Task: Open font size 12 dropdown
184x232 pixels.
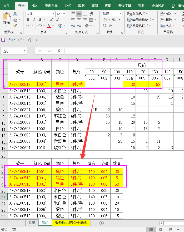Action: coord(64,14)
